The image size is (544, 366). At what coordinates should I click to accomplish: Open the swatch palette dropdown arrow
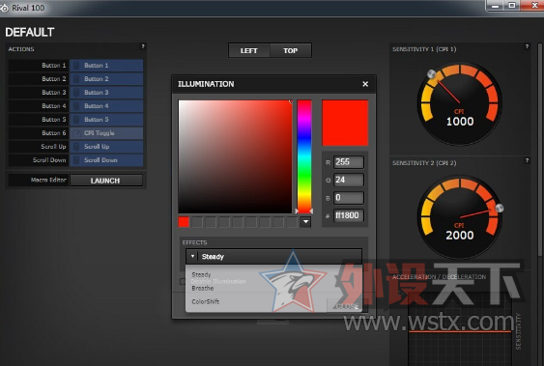pyautogui.click(x=305, y=222)
